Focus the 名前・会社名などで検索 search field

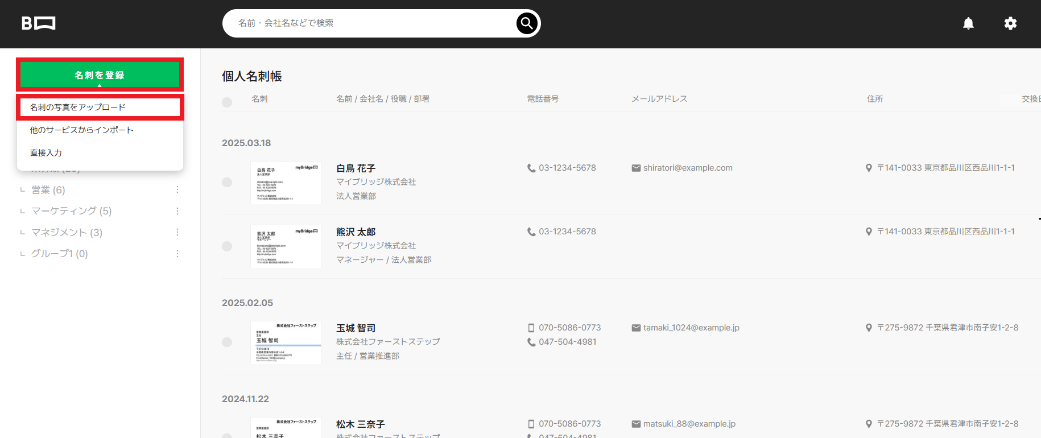tap(370, 23)
